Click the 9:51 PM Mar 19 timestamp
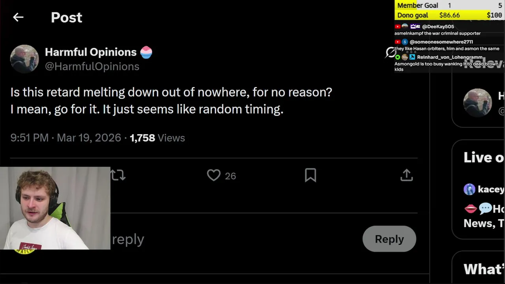505x284 pixels. (x=65, y=138)
